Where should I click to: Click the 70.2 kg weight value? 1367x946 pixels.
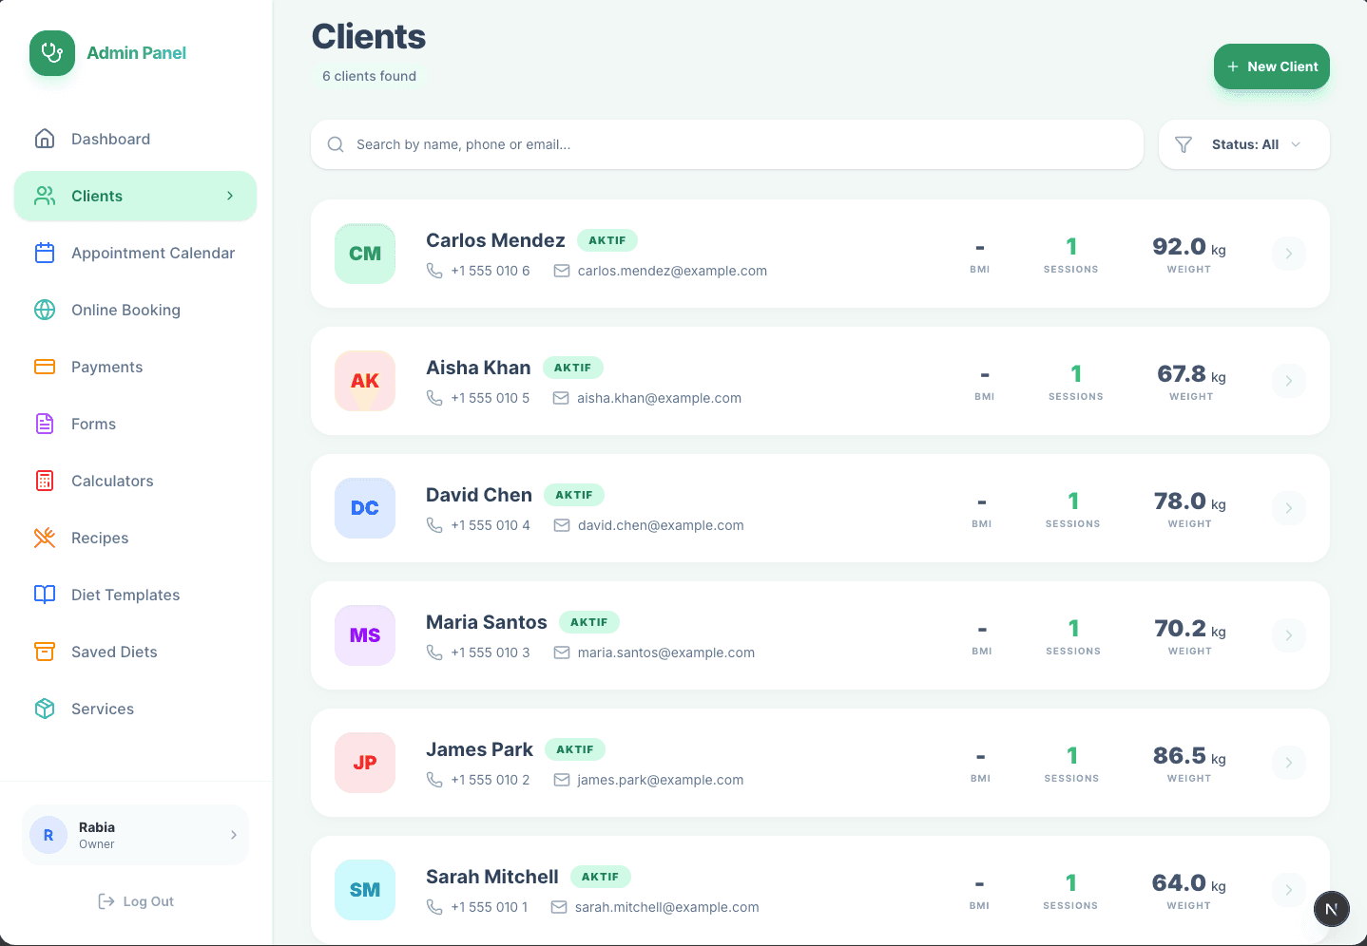click(1190, 629)
